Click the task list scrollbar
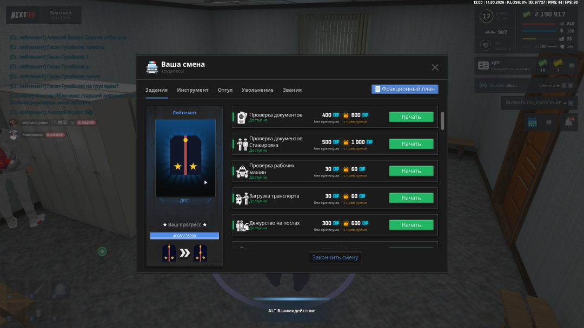 (442, 121)
